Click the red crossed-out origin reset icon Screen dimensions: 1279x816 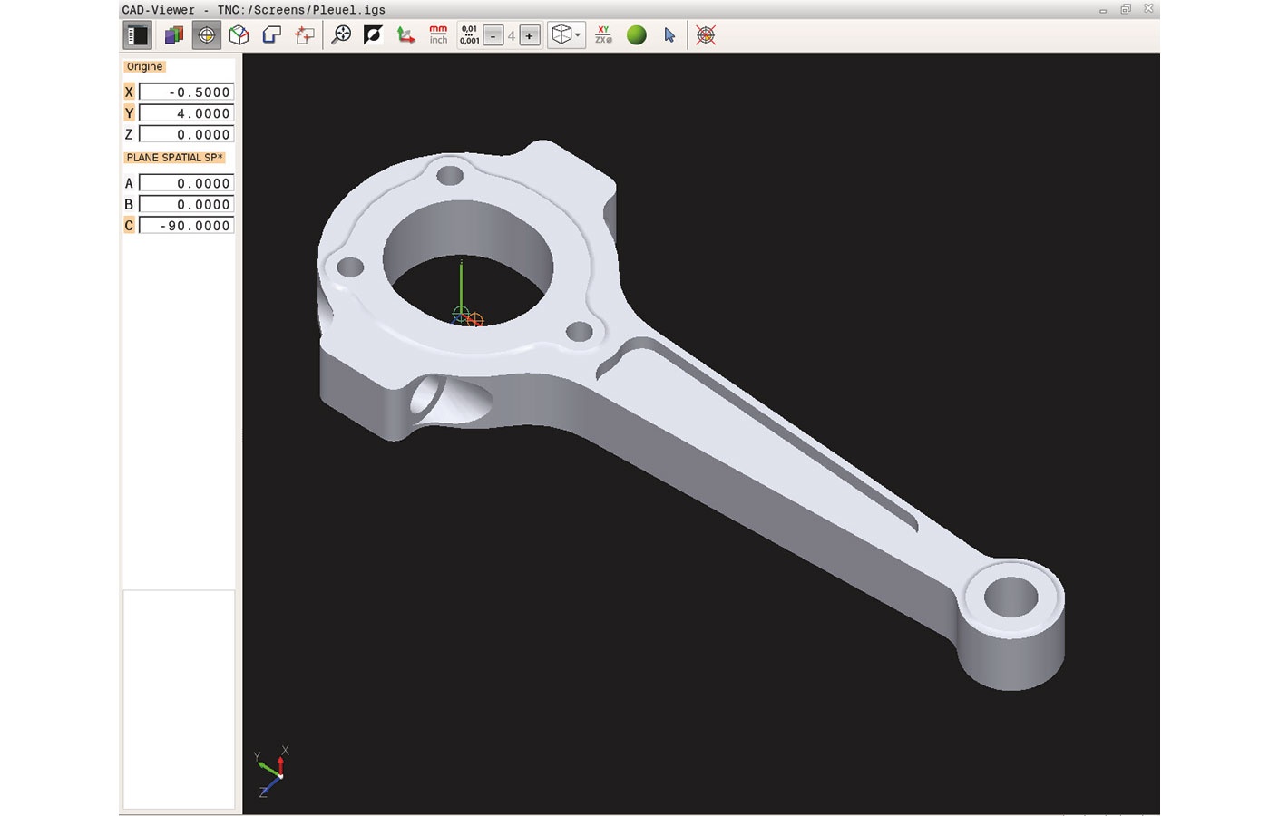click(706, 35)
